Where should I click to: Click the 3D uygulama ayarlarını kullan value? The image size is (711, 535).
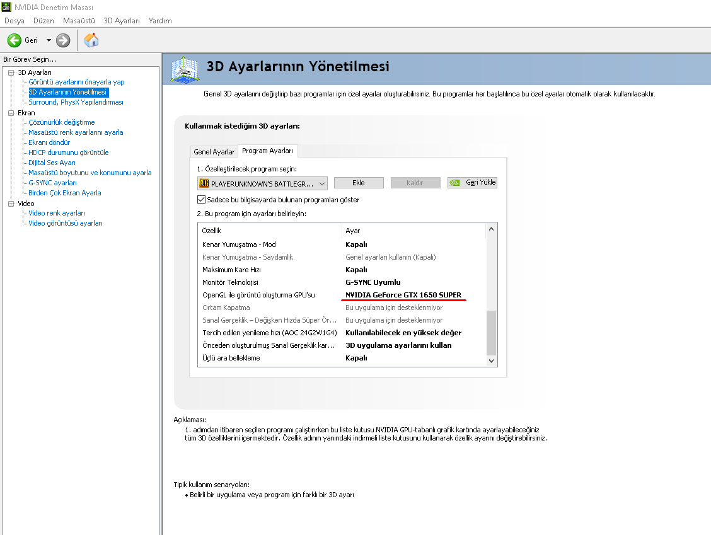pos(398,345)
